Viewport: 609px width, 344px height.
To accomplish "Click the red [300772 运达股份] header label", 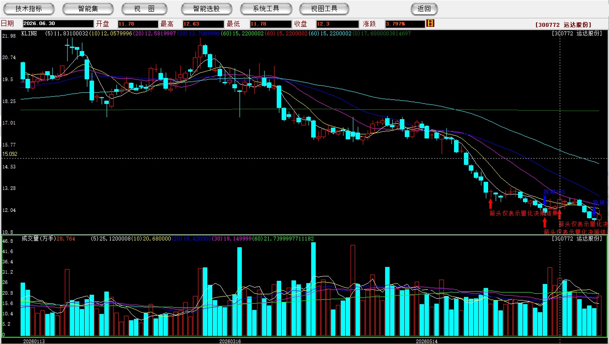I will 563,25.
